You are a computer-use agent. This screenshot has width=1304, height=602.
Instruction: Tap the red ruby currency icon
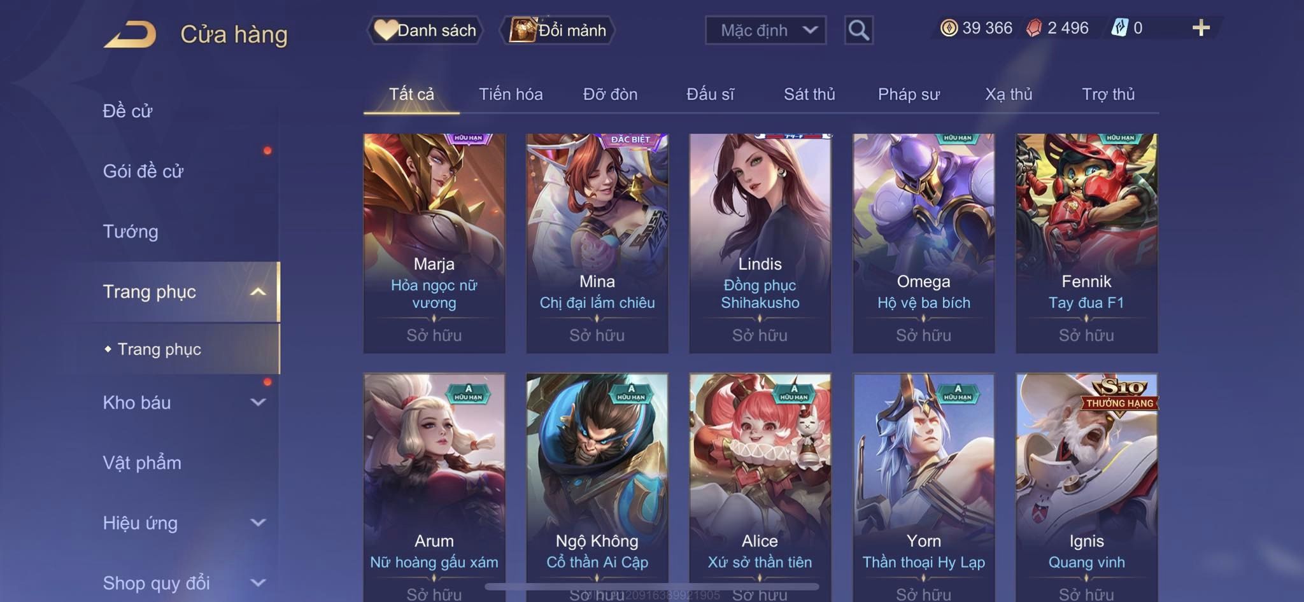[x=1034, y=28]
